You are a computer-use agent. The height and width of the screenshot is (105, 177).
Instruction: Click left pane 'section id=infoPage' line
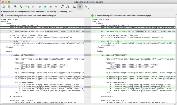click(x=42, y=55)
